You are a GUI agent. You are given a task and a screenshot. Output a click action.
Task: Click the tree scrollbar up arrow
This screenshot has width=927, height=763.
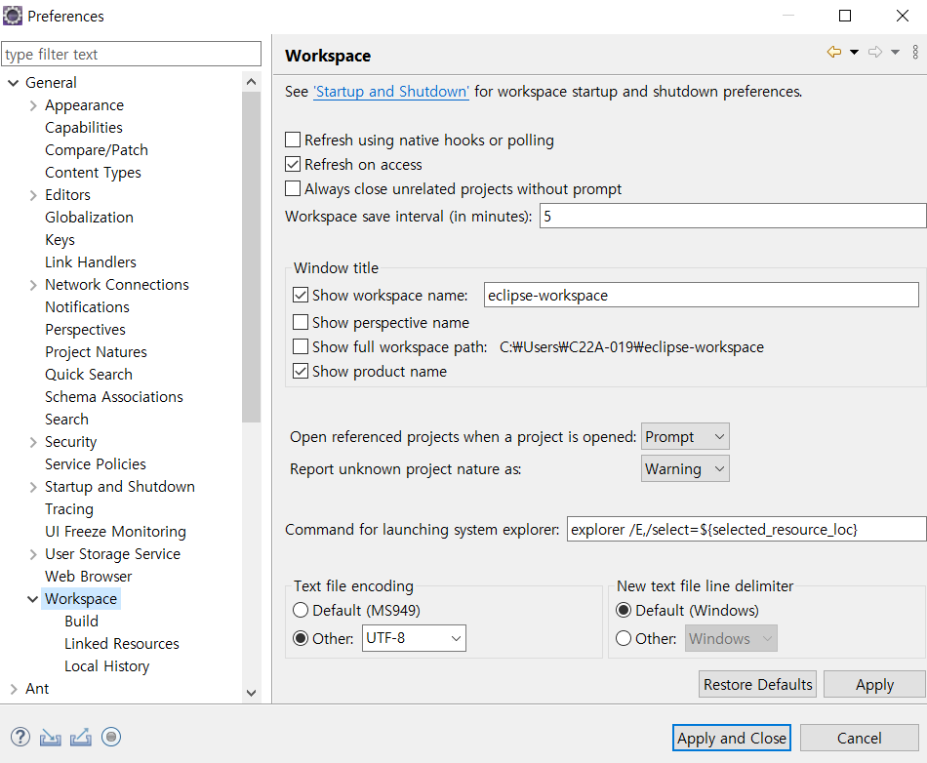[x=251, y=82]
